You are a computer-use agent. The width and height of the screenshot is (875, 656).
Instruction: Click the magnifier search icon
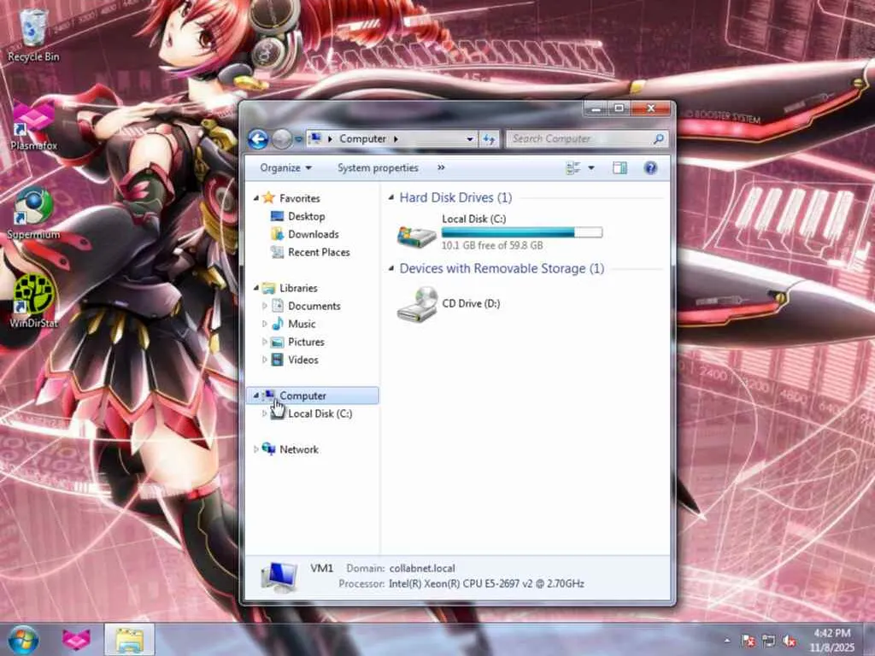click(659, 139)
